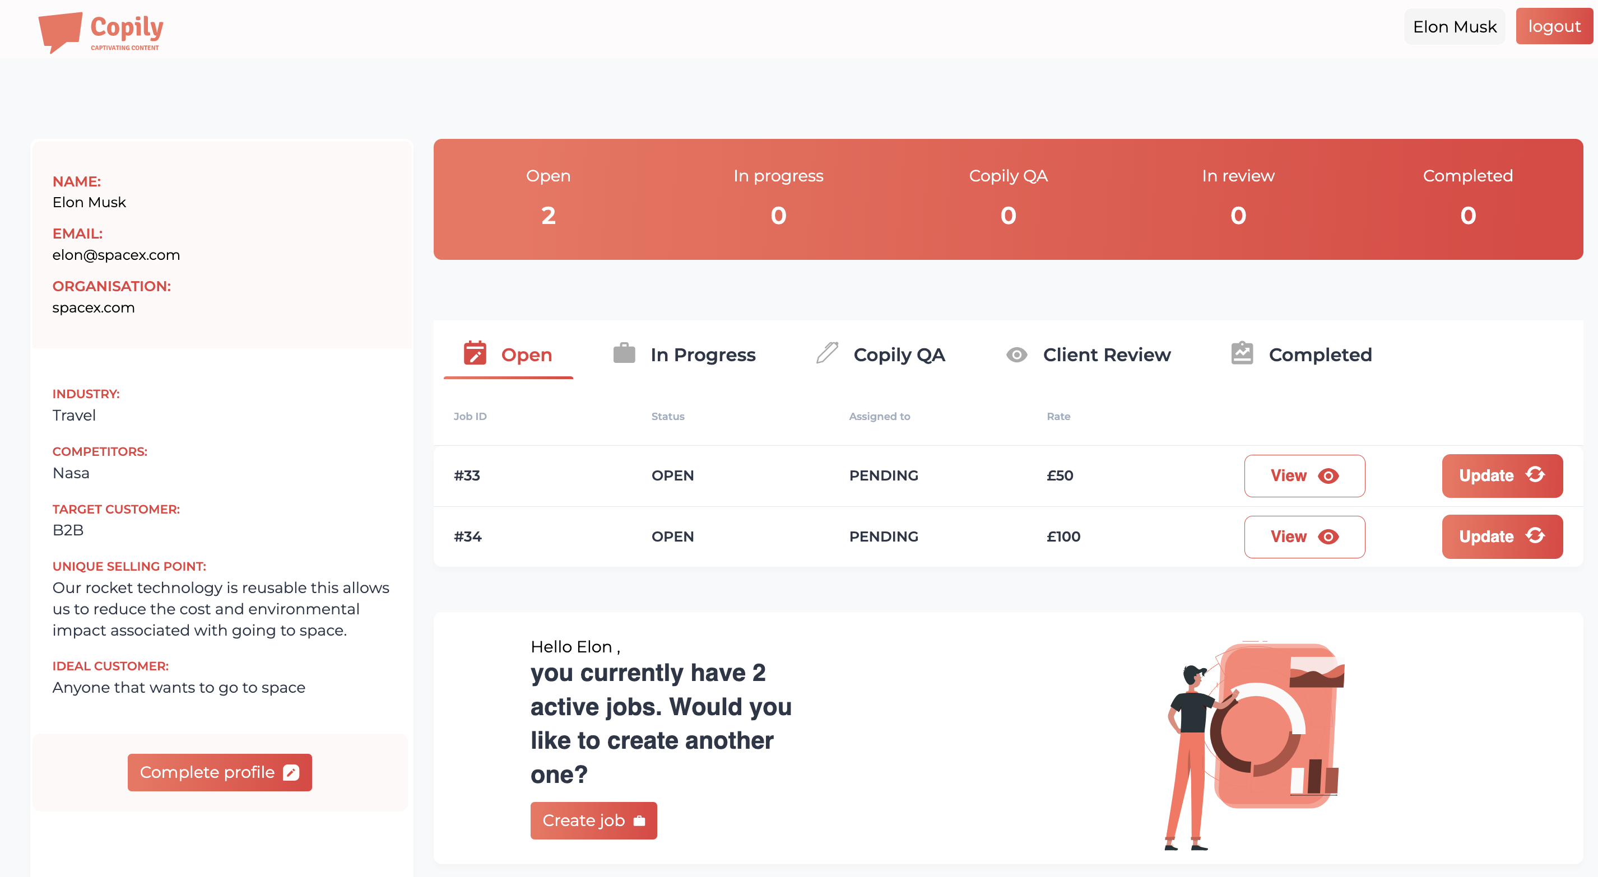Switch to the In Progress tab
The width and height of the screenshot is (1598, 877).
[x=702, y=354]
